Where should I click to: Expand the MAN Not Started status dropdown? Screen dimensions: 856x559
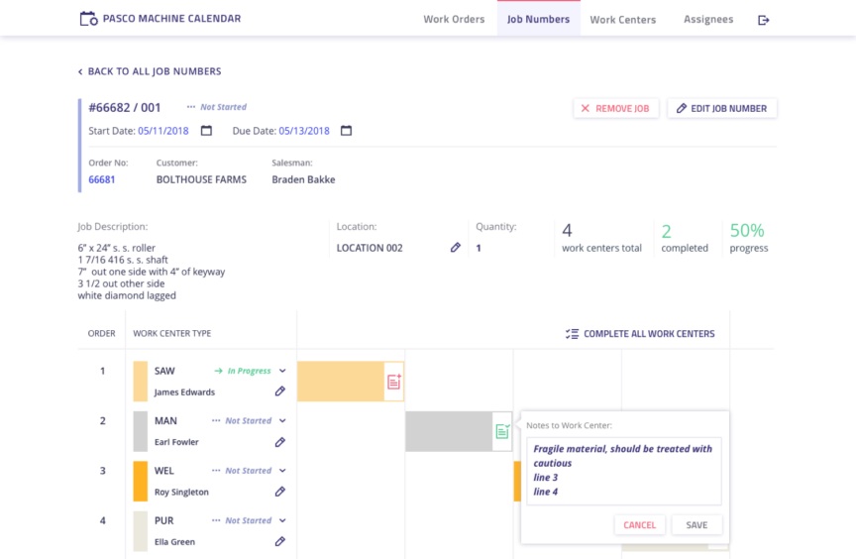point(282,420)
